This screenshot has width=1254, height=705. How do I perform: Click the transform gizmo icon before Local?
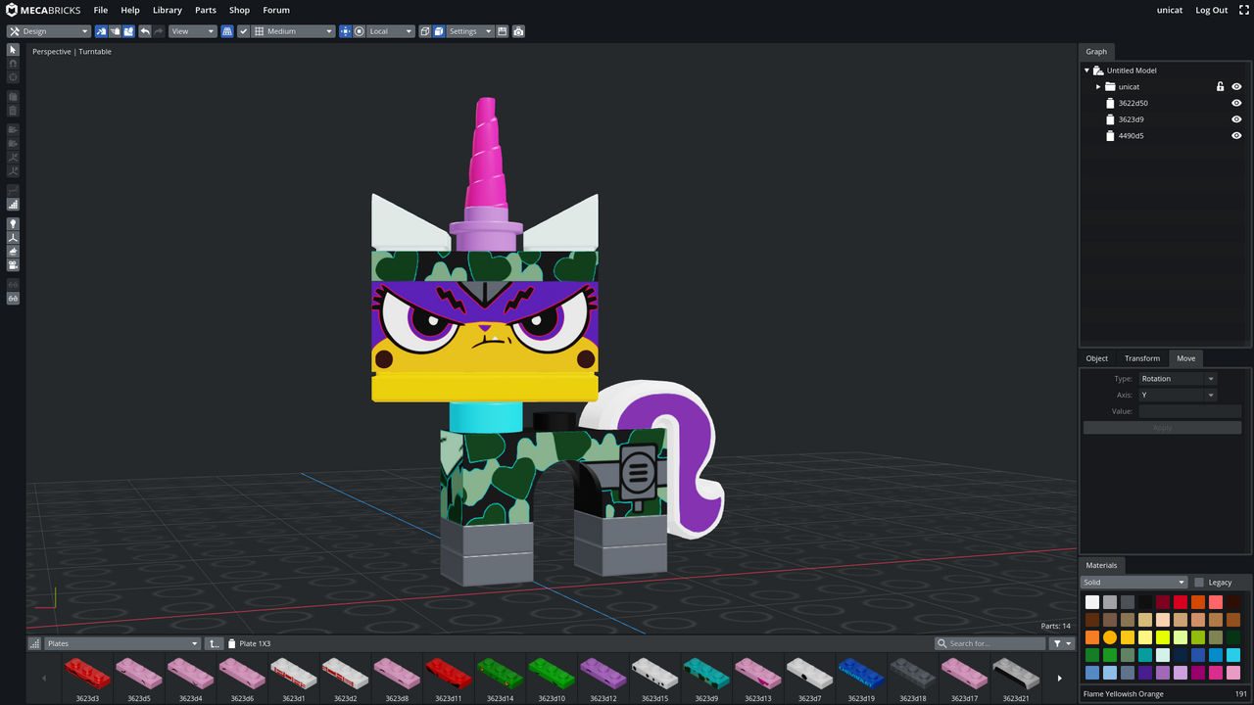coord(345,31)
